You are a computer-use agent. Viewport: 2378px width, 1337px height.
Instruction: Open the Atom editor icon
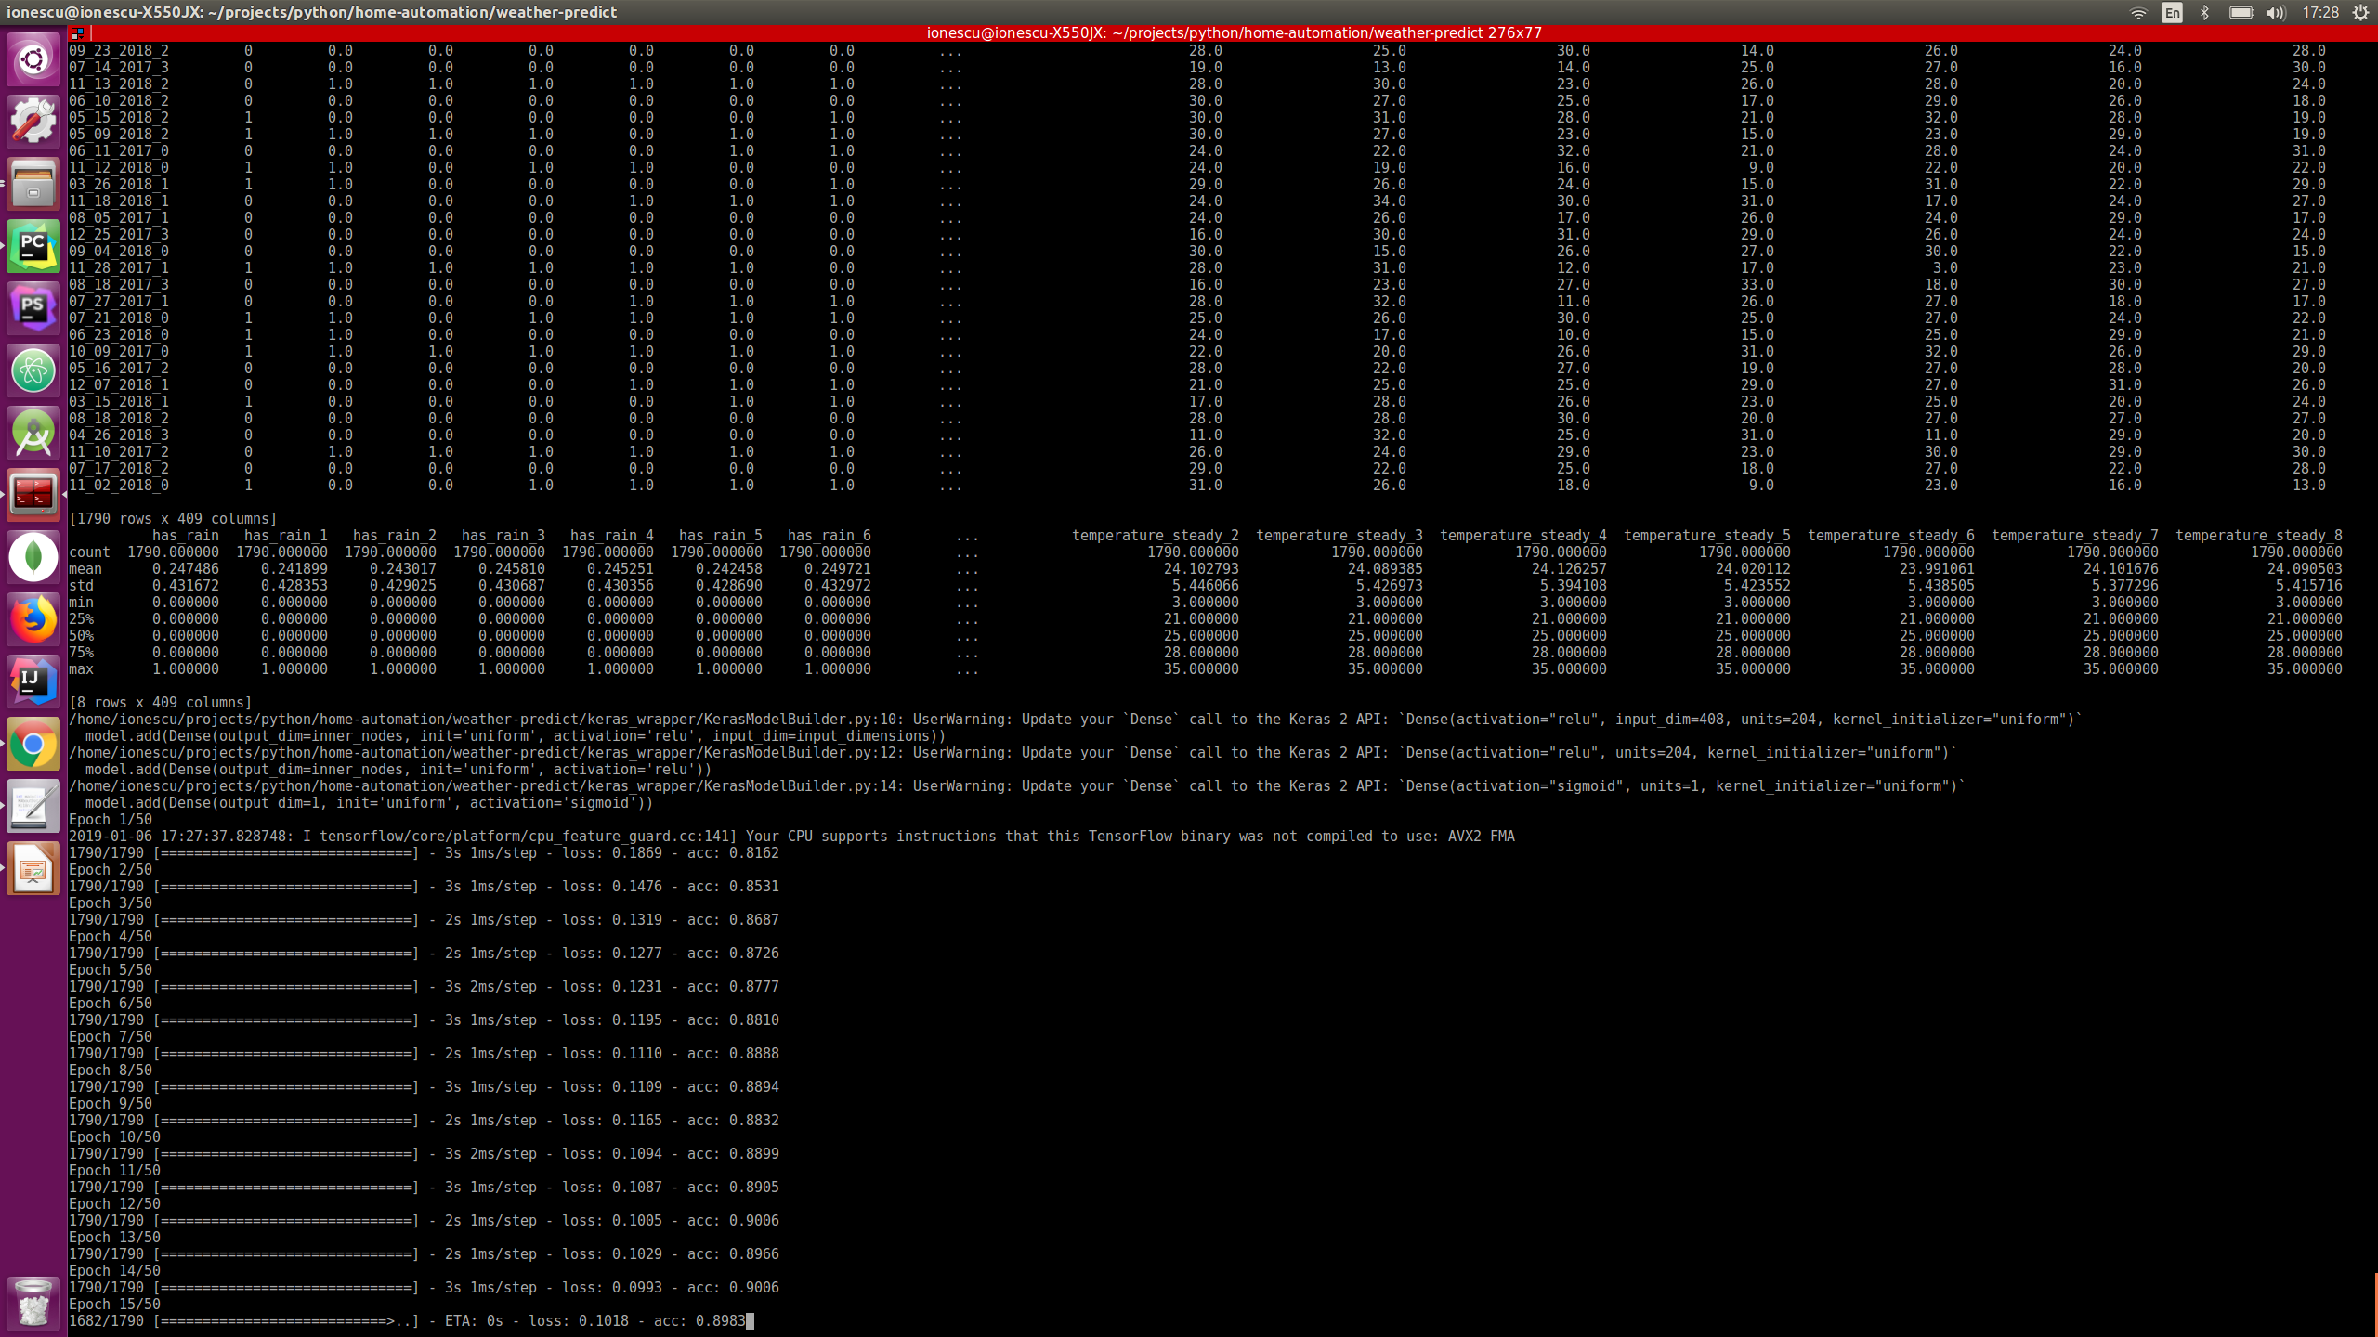coord(33,370)
